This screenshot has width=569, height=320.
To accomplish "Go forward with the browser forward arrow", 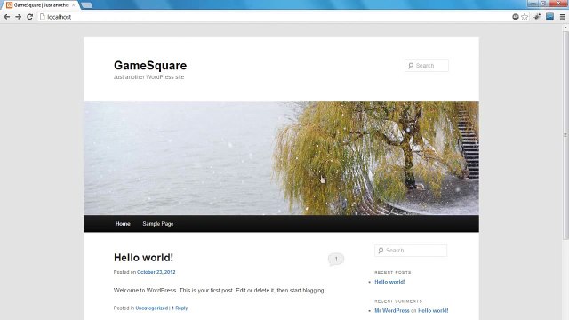I will (x=18, y=17).
